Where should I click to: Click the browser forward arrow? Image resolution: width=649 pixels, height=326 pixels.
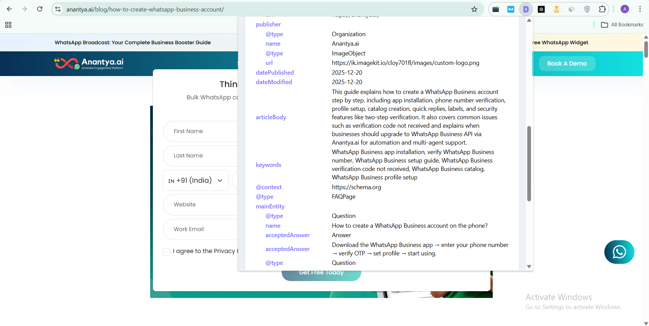pyautogui.click(x=24, y=9)
